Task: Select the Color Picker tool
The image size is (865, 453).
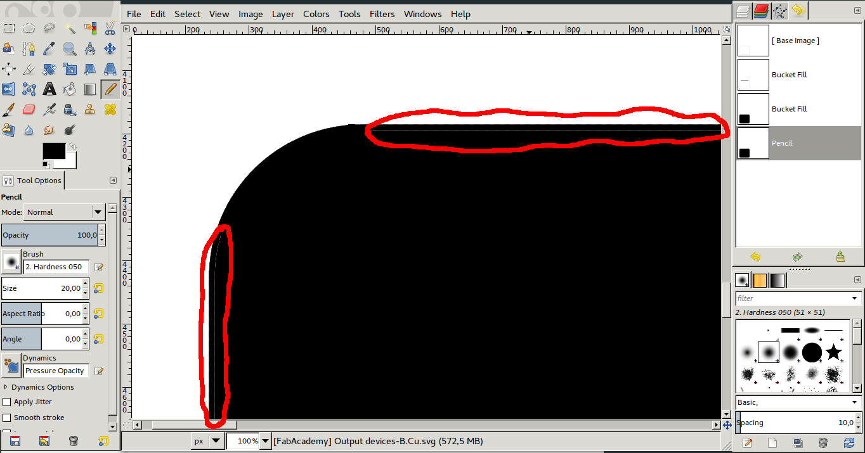Action: pos(49,48)
